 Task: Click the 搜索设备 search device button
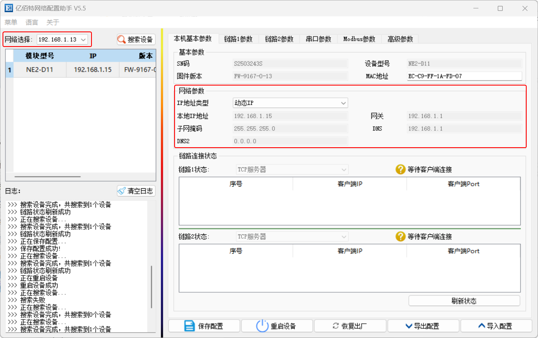136,39
